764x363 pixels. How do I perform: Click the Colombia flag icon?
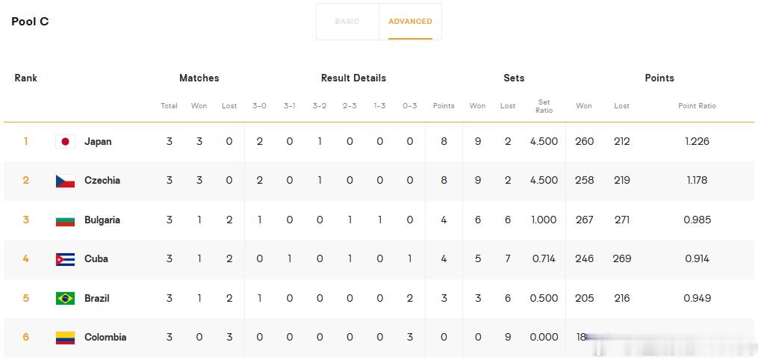pyautogui.click(x=65, y=338)
